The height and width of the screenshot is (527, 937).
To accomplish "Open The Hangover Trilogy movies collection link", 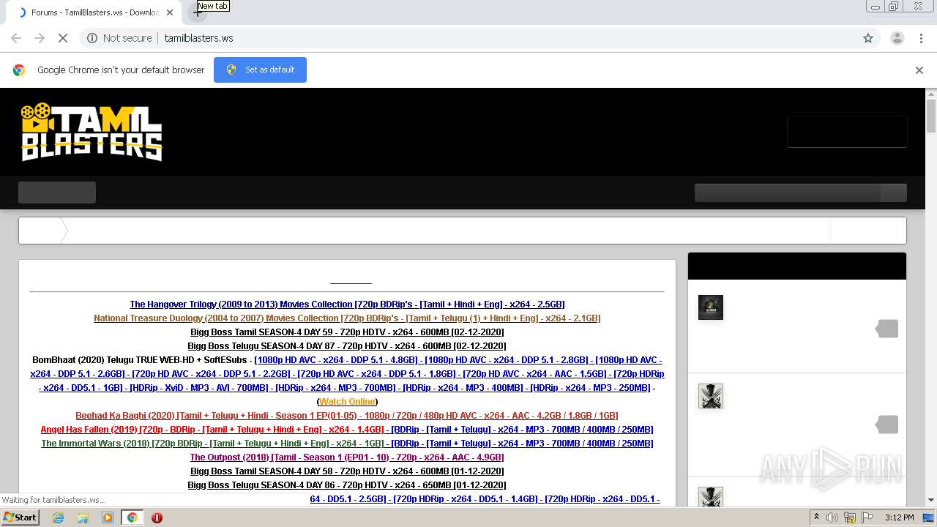I will pyautogui.click(x=347, y=304).
